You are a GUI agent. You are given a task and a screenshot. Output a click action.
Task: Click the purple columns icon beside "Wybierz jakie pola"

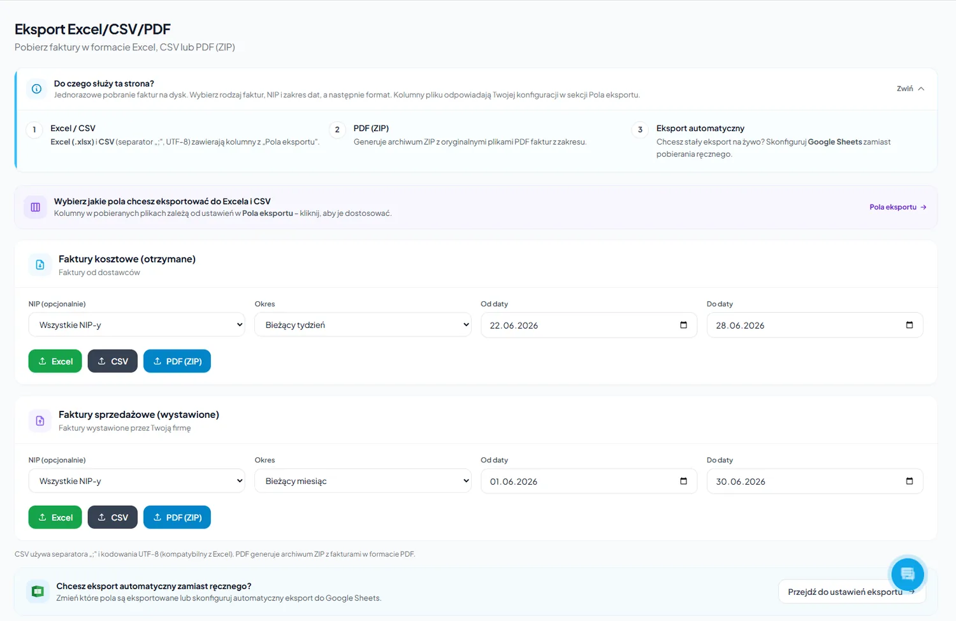coord(36,207)
